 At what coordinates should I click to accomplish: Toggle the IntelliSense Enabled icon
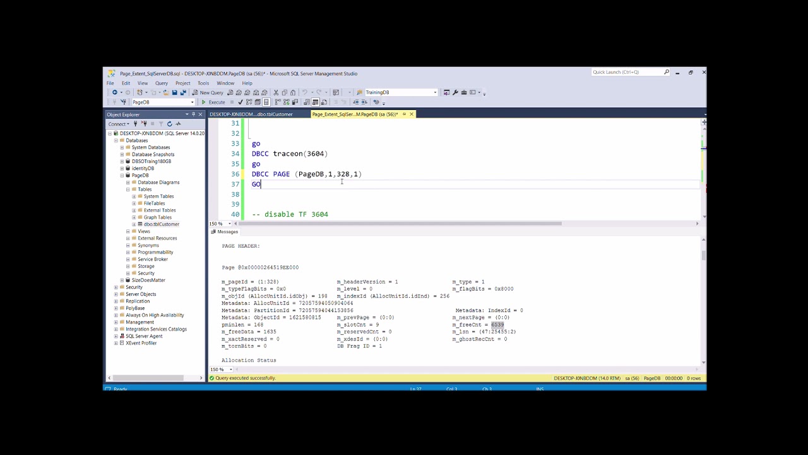pos(266,102)
